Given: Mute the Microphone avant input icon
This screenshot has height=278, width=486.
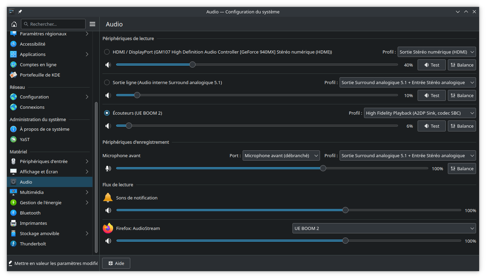Looking at the screenshot, I should 108,169.
